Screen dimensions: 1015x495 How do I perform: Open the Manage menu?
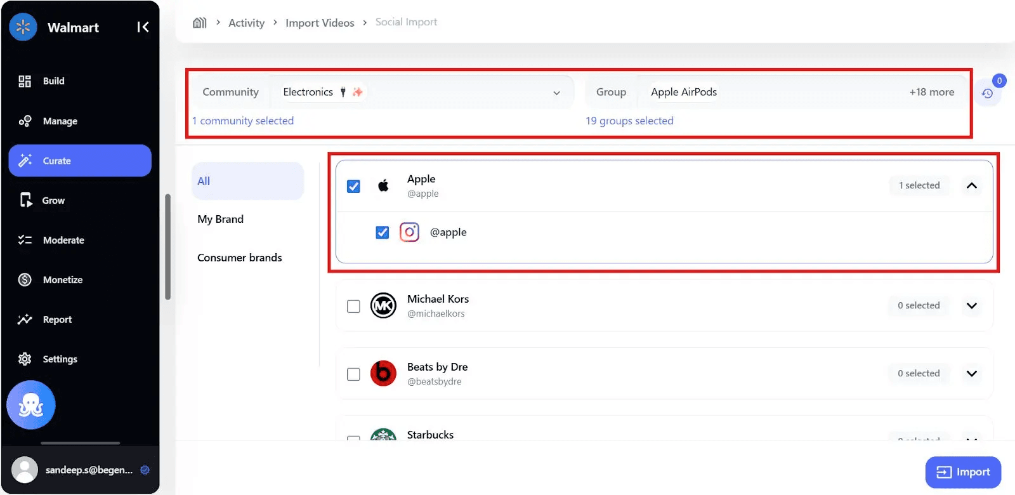tap(80, 121)
